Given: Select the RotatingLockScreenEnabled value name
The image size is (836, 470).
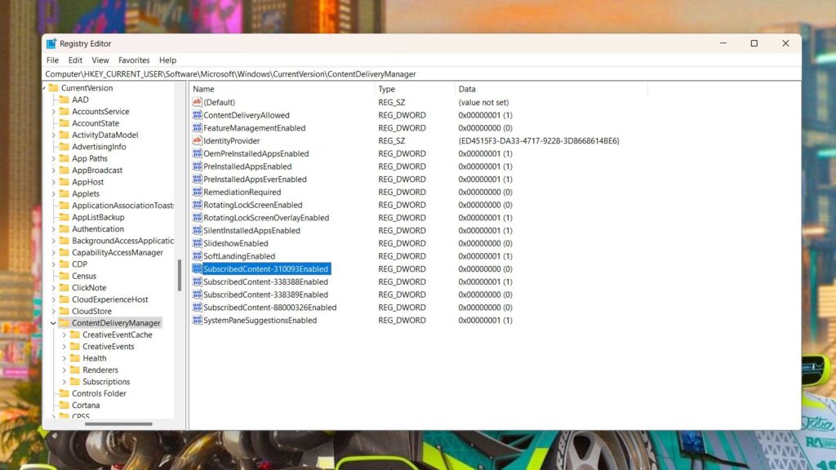Looking at the screenshot, I should [x=253, y=205].
